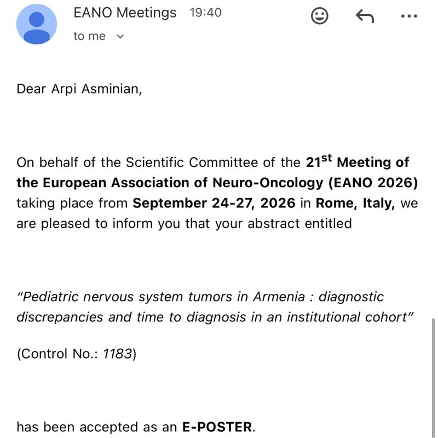Tap the 19:40 timestamp
The height and width of the screenshot is (438, 438).
click(205, 13)
